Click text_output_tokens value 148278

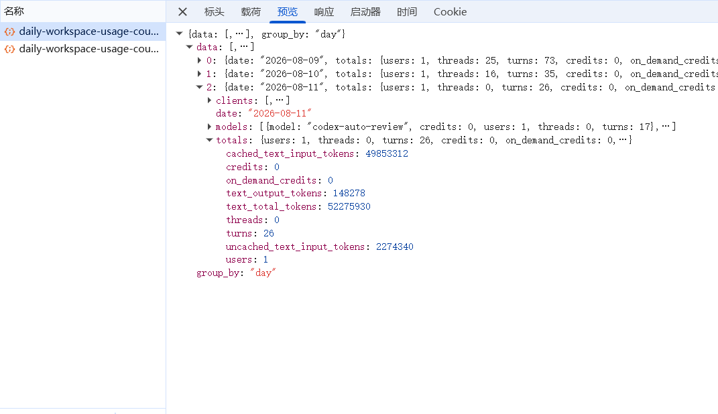point(349,194)
